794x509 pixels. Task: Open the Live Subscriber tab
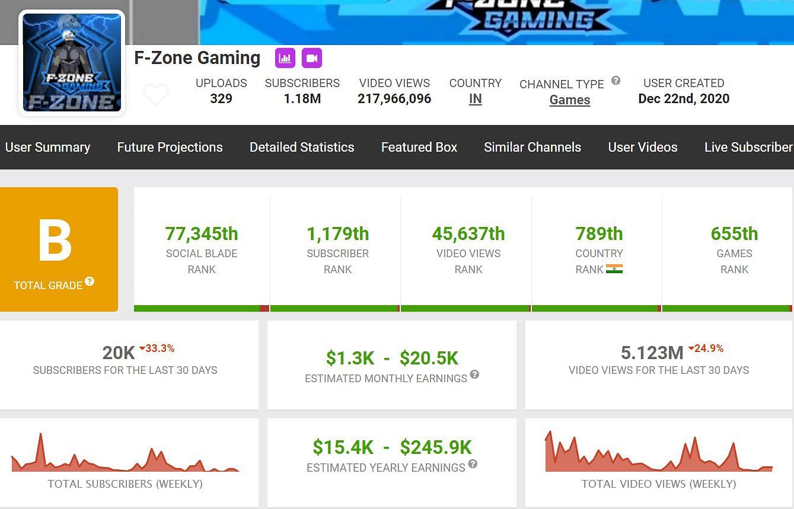coord(749,147)
